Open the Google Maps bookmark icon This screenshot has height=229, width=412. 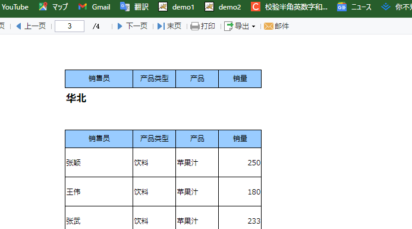click(x=43, y=7)
